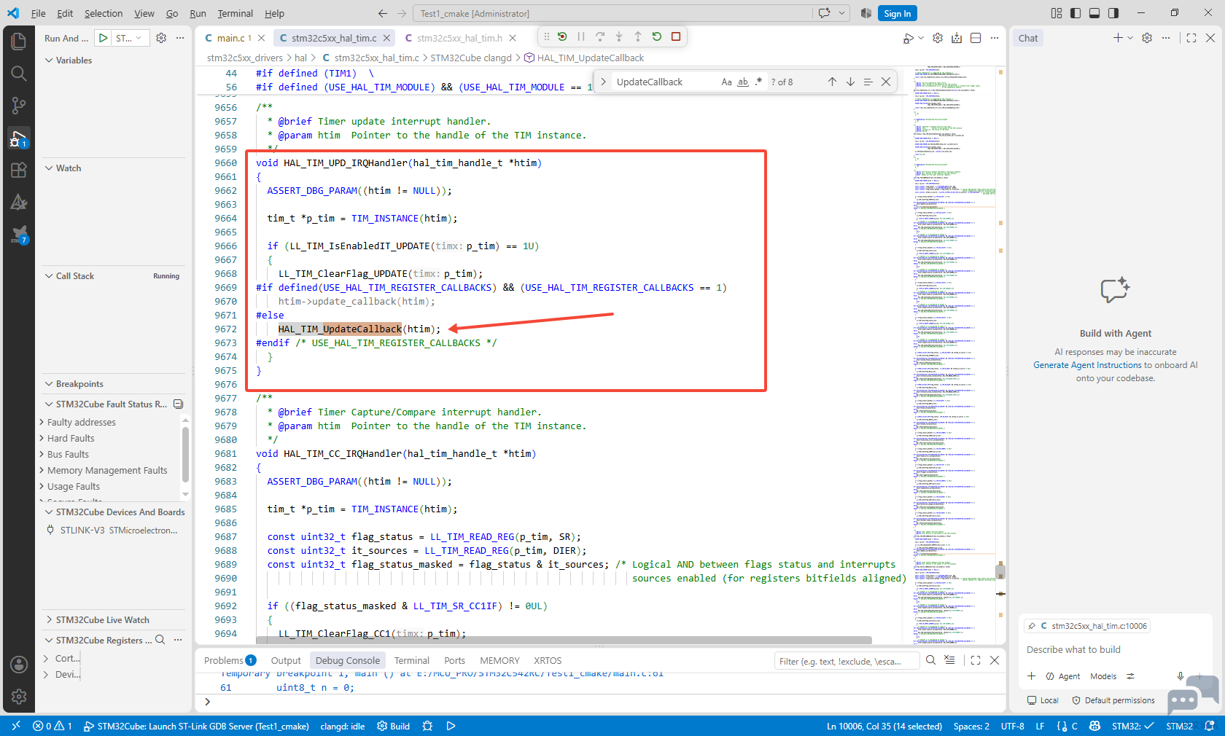Click the Sign In button
Image resolution: width=1225 pixels, height=736 pixels.
(x=897, y=13)
